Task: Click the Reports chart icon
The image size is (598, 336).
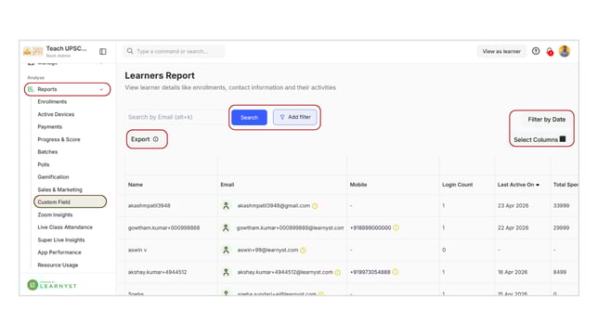Action: 31,89
